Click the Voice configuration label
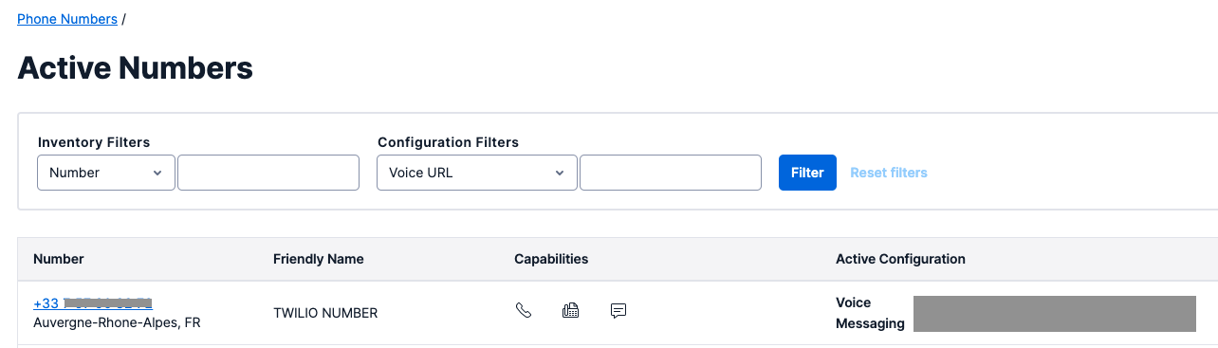Screen dimensions: 1218x348 point(853,302)
